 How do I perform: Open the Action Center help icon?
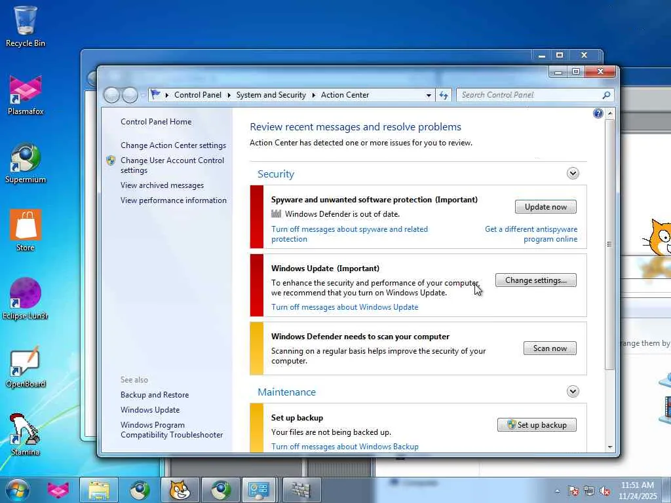pos(598,113)
